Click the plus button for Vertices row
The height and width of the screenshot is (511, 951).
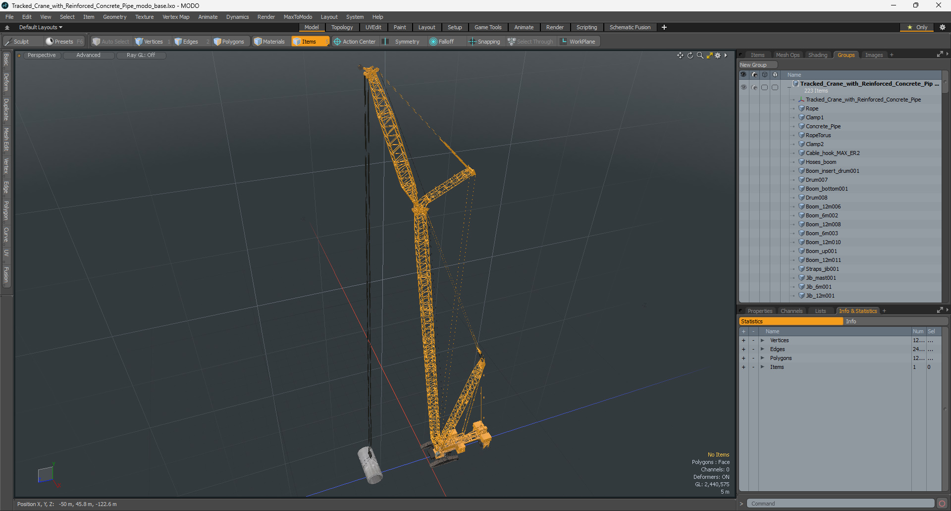tap(743, 340)
